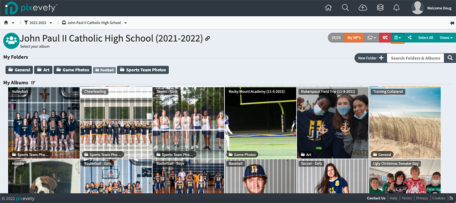Viewport: 456px width, 203px height.
Task: Click the cloud upload icon
Action: point(363,8)
